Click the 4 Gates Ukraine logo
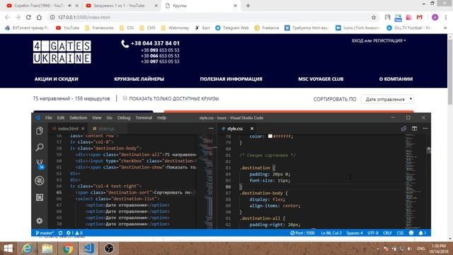The height and width of the screenshot is (255, 453). click(62, 52)
